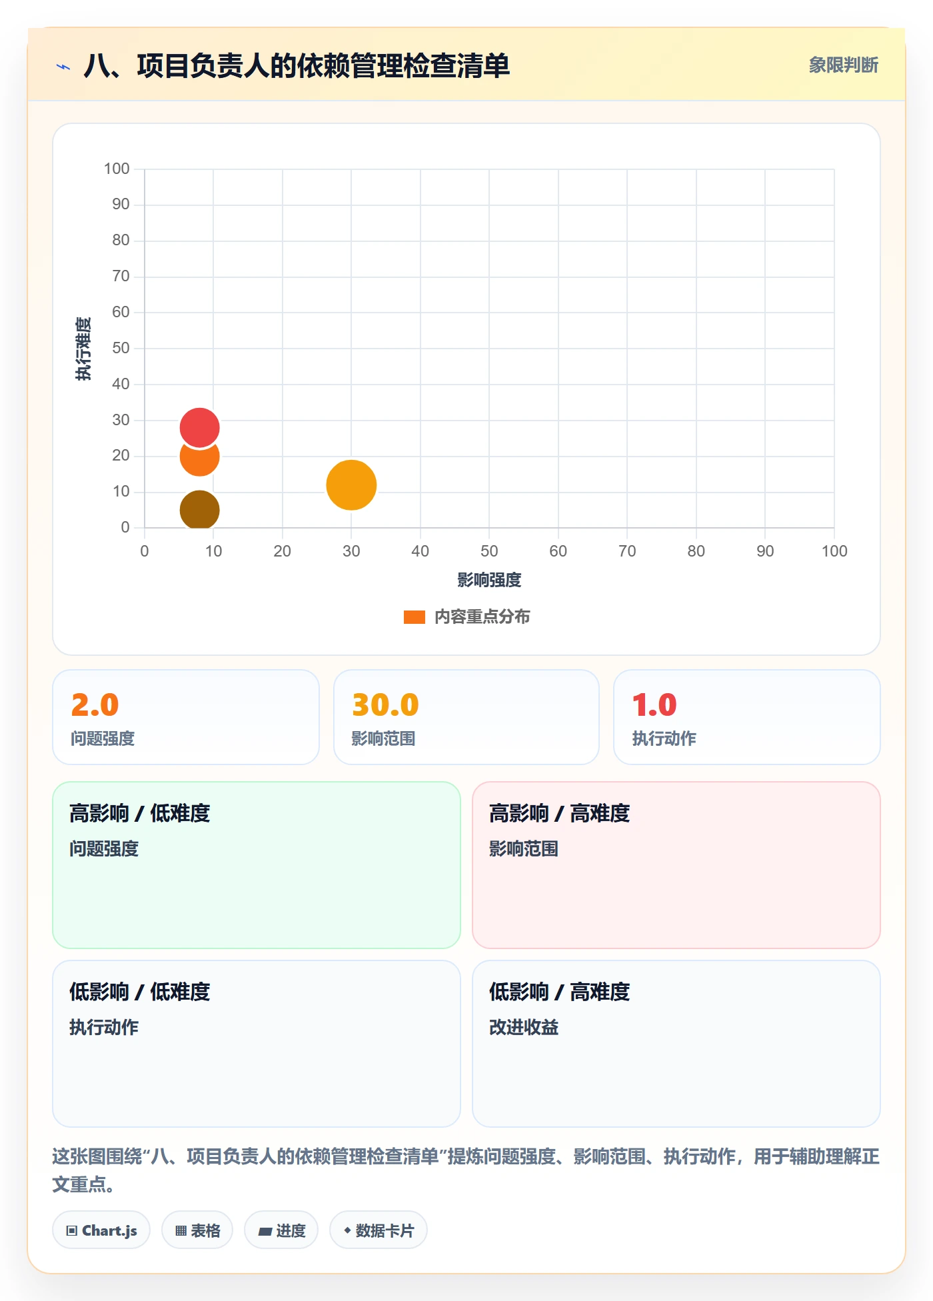This screenshot has height=1301, width=933.
Task: Open the 高影响 / 高难度 quadrant card
Action: tap(676, 865)
